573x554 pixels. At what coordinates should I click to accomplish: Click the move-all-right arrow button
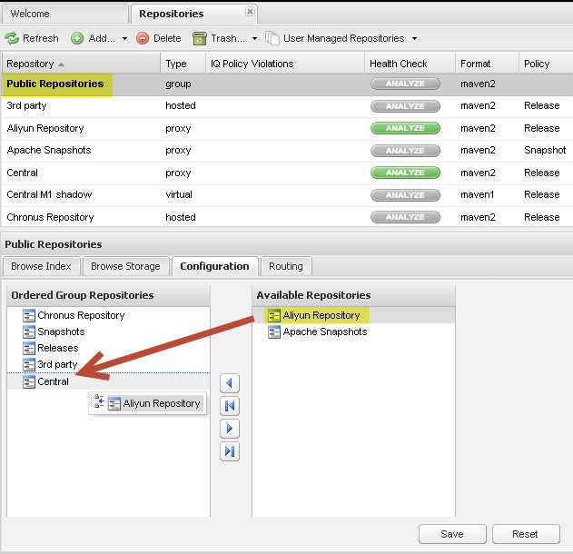tap(230, 451)
